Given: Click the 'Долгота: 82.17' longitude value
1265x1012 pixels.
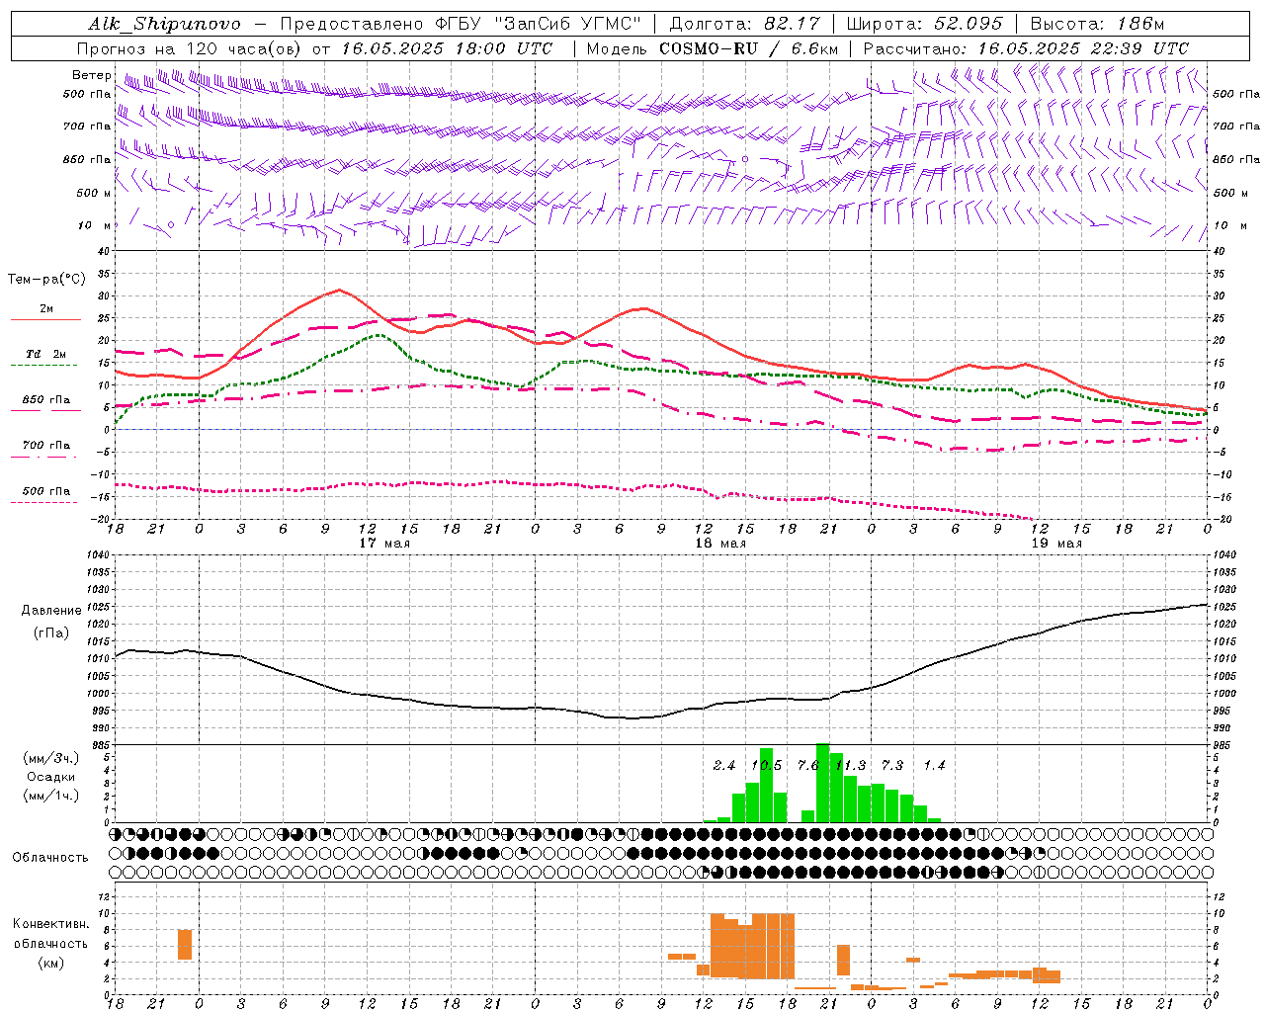Looking at the screenshot, I should click(745, 24).
